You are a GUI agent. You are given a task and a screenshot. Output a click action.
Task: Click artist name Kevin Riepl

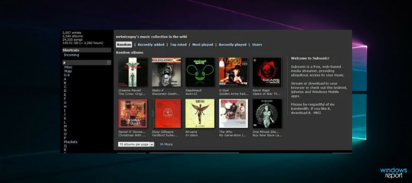point(261,90)
